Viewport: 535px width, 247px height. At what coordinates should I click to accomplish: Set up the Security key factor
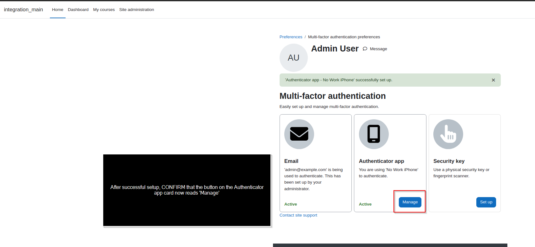click(486, 202)
